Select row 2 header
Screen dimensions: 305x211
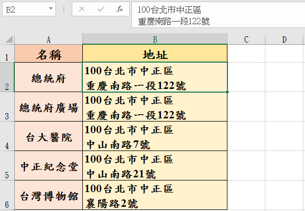pyautogui.click(x=7, y=77)
